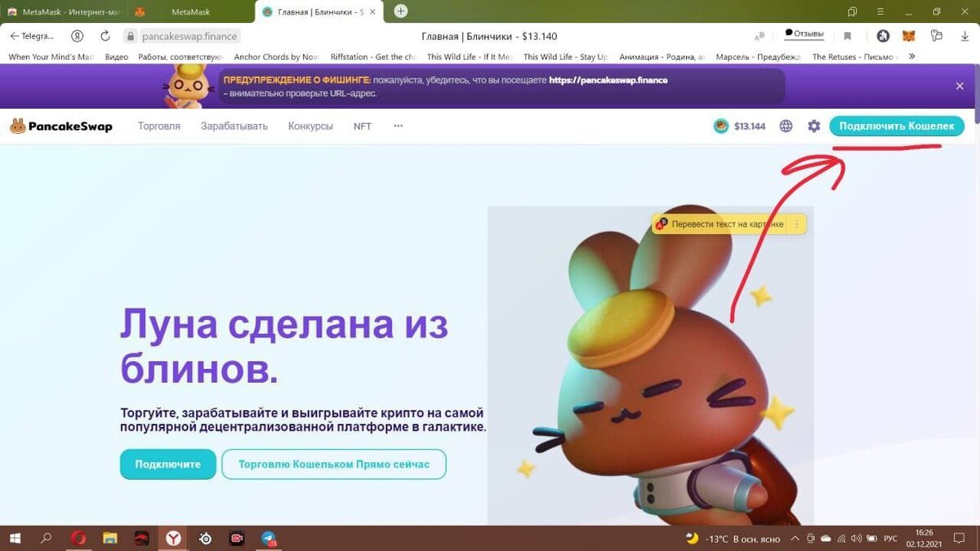The height and width of the screenshot is (551, 980).
Task: Open the Отзывы reviews button
Action: (x=804, y=35)
